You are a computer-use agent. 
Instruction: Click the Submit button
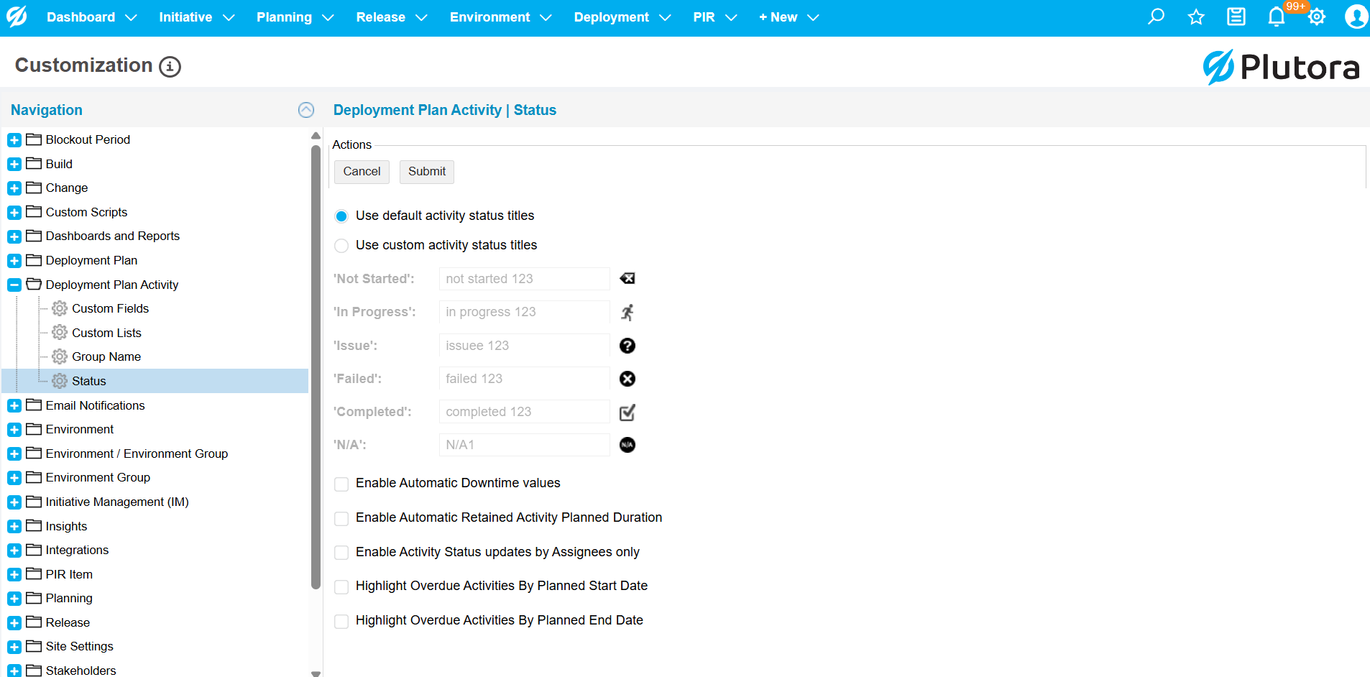(x=427, y=172)
